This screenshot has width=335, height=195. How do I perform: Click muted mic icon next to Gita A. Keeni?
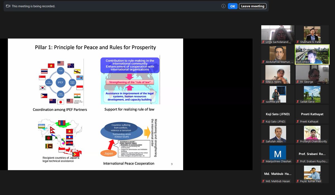coord(264,82)
